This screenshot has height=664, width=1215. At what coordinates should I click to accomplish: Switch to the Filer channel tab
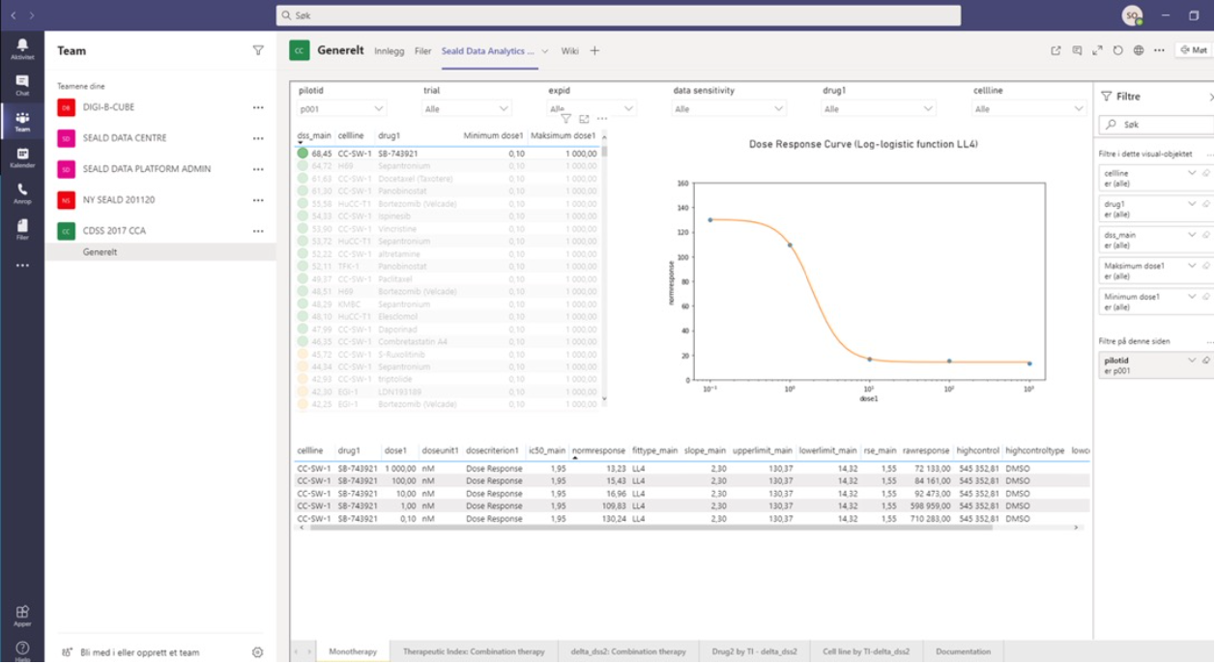(x=423, y=51)
